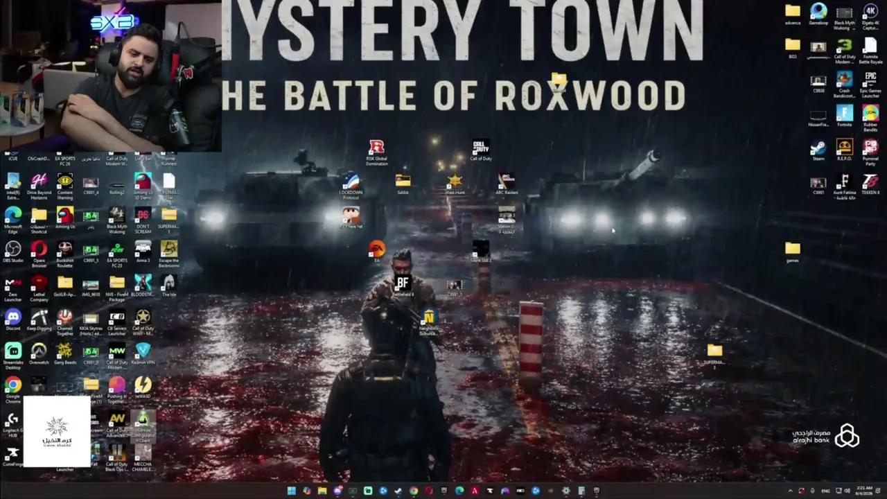Select the LOCKDOWN Protocol desktop icon
Screen dimensions: 887x499
351,185
